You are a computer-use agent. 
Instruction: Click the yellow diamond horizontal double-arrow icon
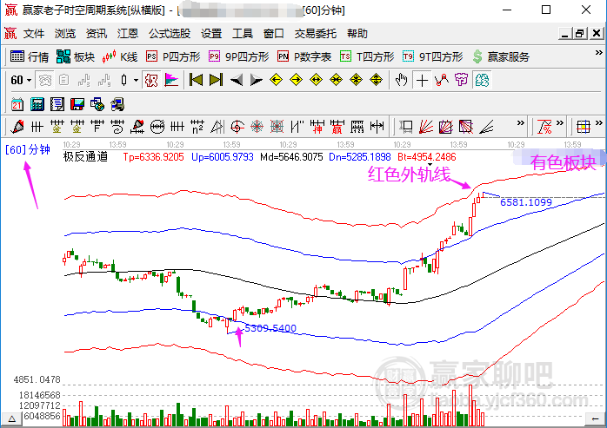[x=317, y=80]
